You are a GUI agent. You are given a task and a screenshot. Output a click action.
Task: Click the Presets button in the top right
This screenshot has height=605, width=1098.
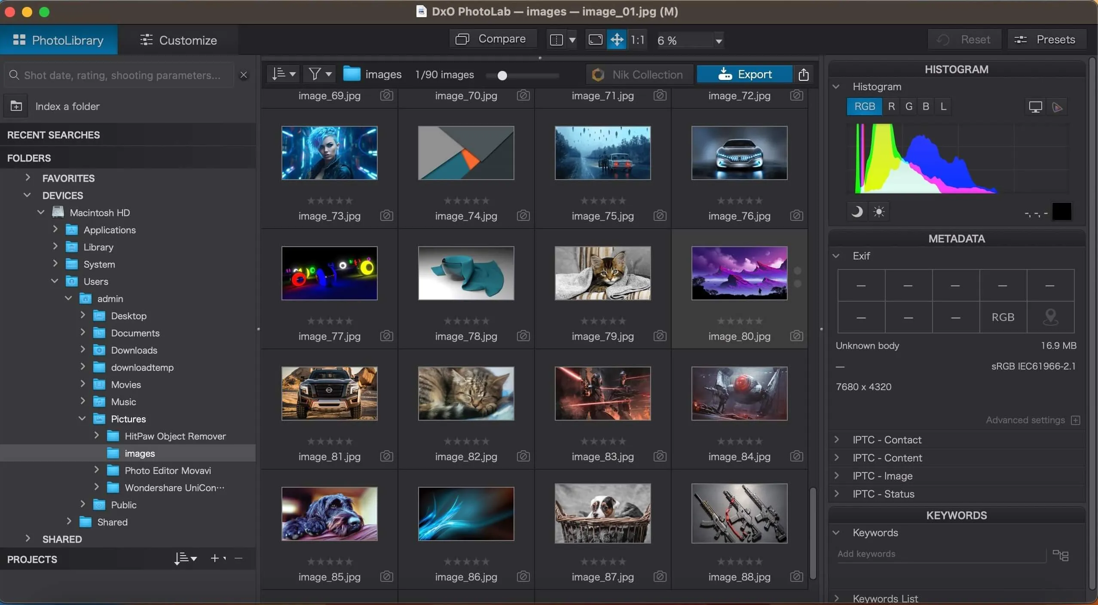click(x=1047, y=40)
